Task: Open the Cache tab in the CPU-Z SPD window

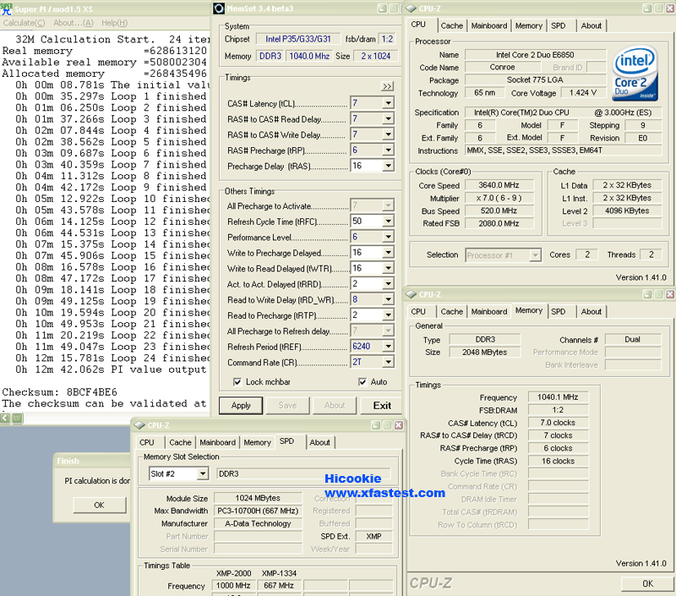Action: coord(180,442)
